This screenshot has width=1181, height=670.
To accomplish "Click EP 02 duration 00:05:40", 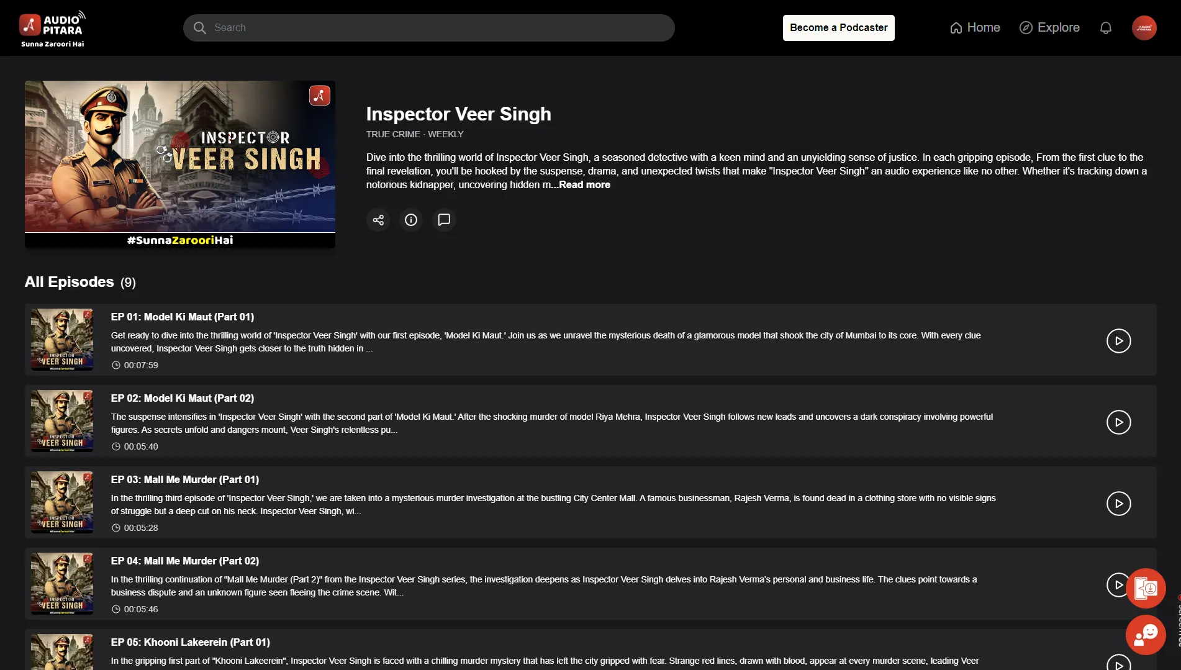I will coord(135,446).
